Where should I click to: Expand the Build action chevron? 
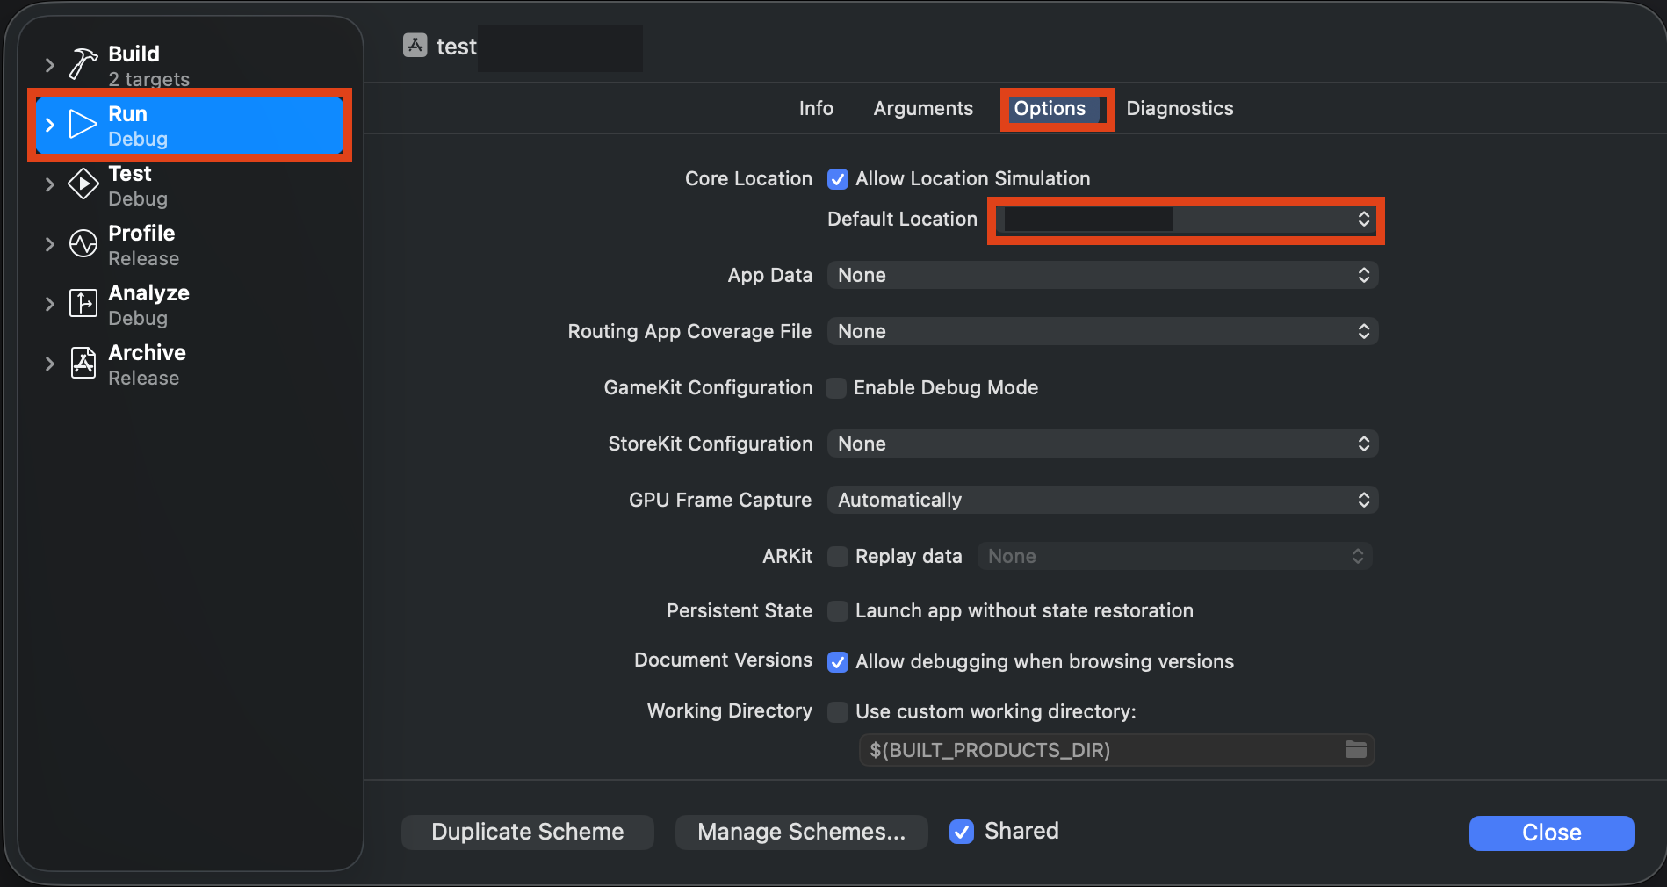50,65
